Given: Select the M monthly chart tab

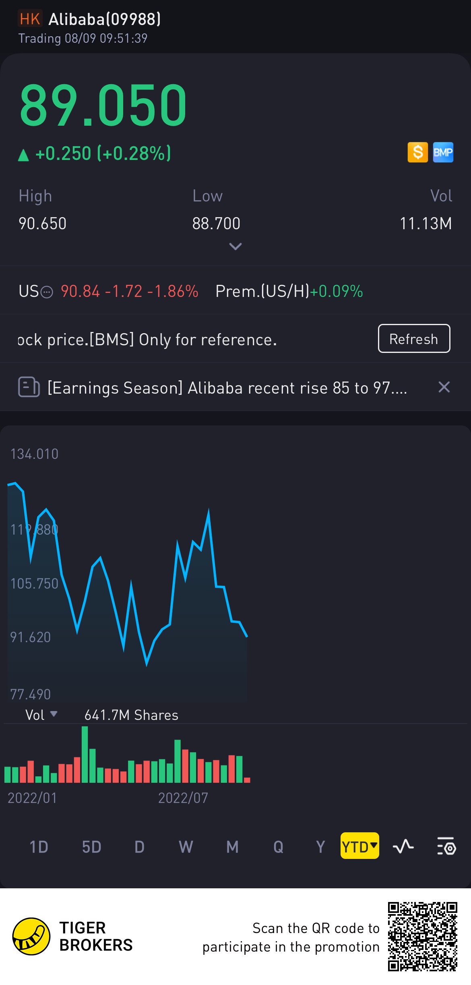Looking at the screenshot, I should click(232, 847).
